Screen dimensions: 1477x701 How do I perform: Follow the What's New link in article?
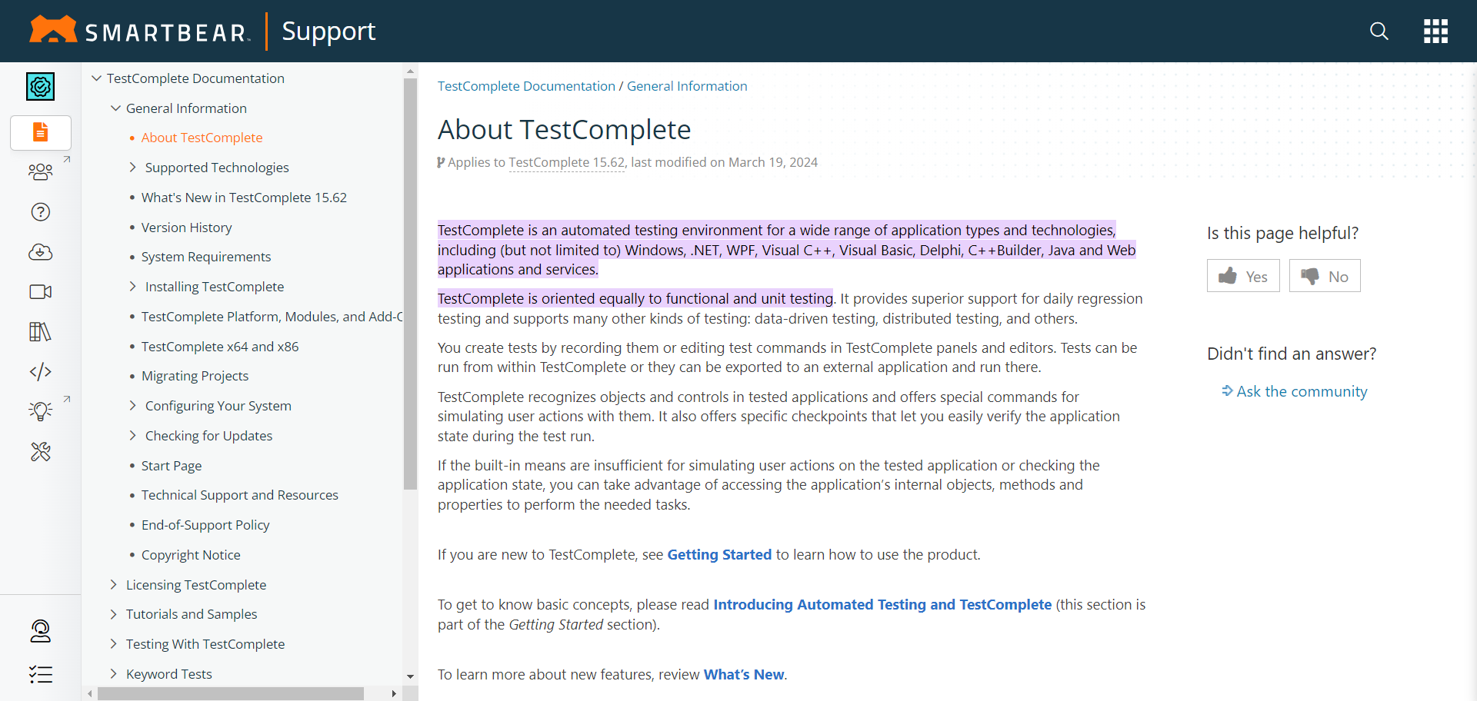click(x=744, y=675)
